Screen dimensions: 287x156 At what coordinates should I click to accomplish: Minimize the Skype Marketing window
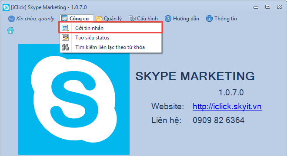[x=256, y=7]
